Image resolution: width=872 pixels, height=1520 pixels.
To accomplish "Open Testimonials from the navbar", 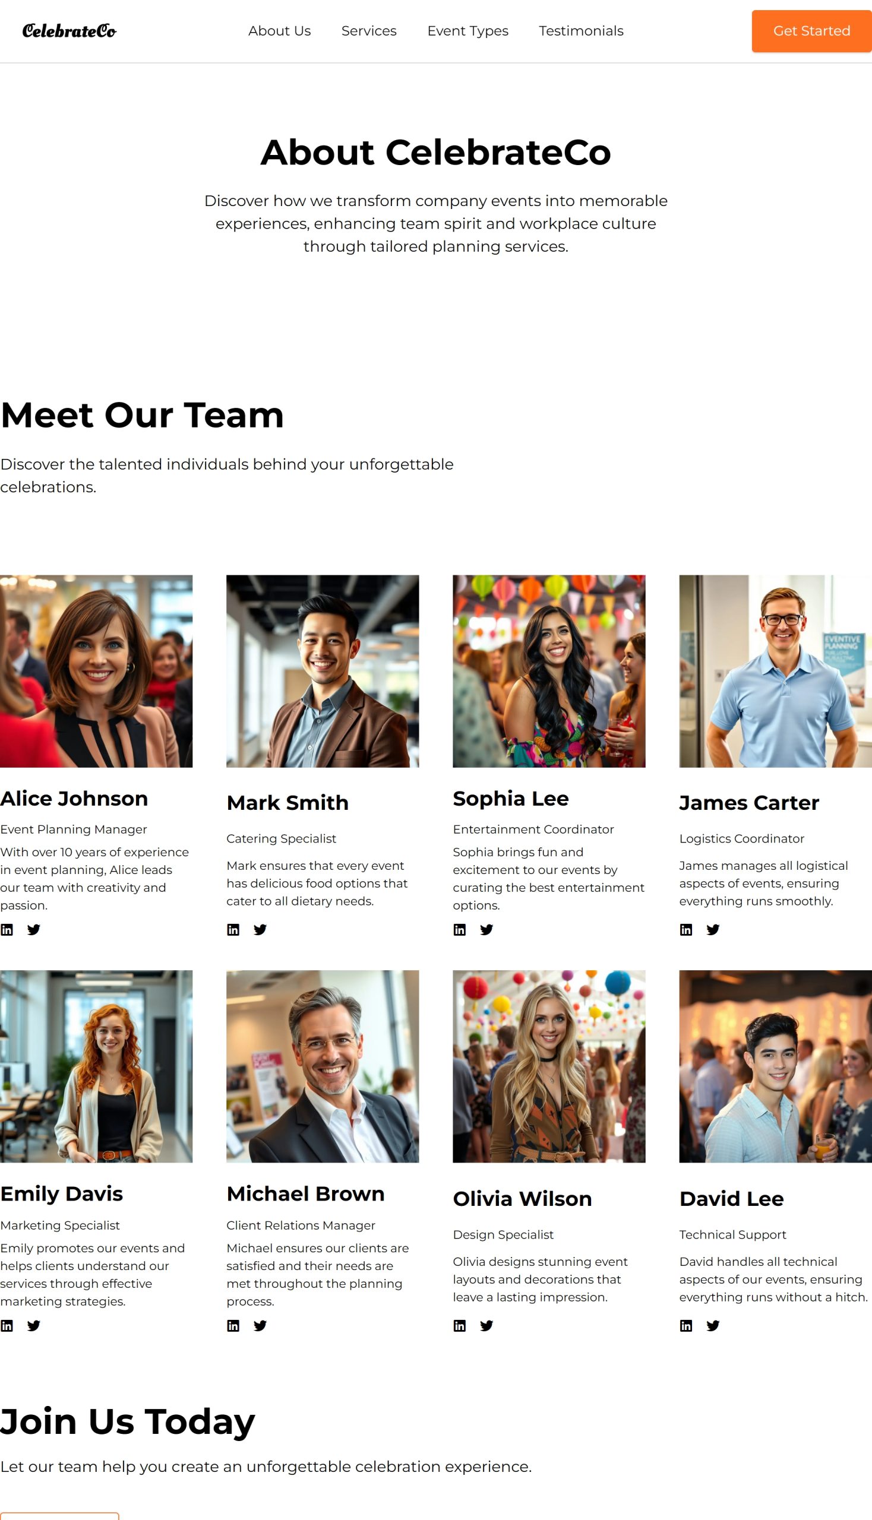I will tap(581, 30).
